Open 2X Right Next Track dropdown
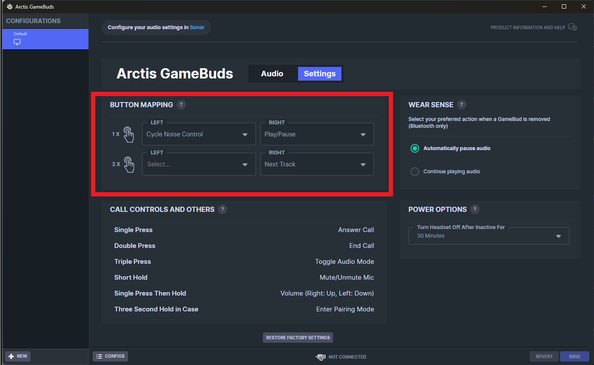Screen dimensions: 594x365 point(317,164)
